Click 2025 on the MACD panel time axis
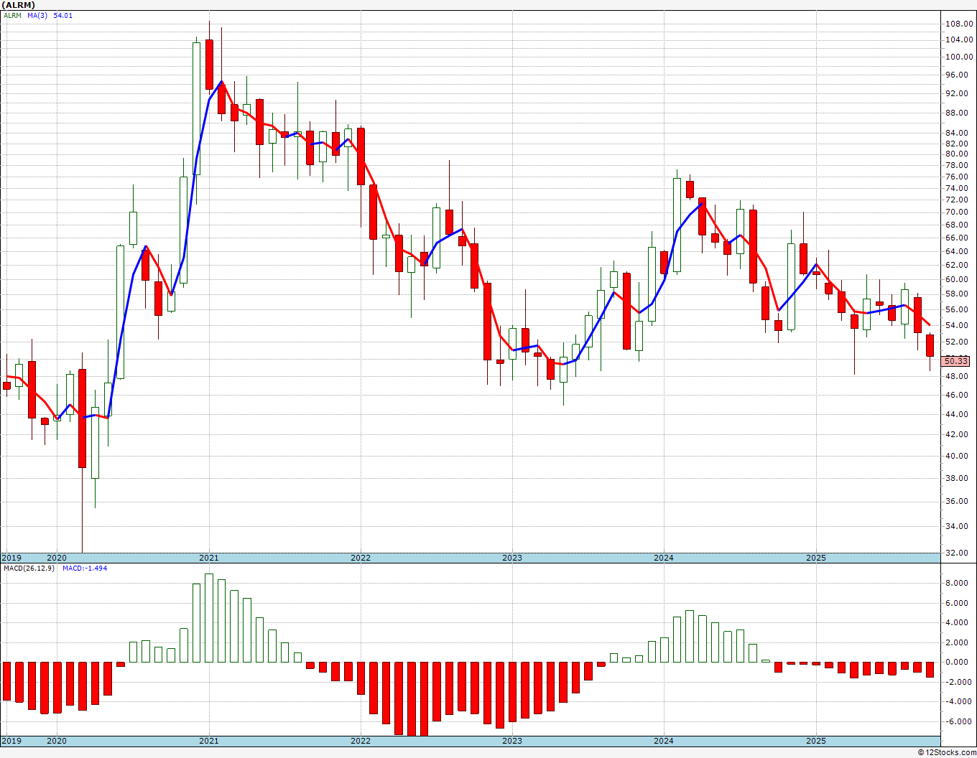977x758 pixels. click(x=815, y=741)
